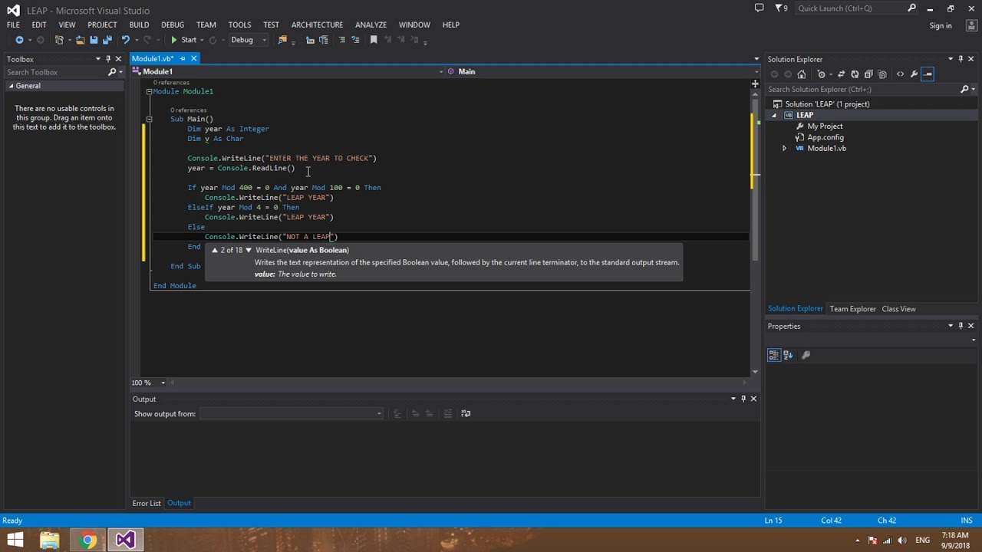Open the DEBUG menu
982x552 pixels.
point(173,25)
